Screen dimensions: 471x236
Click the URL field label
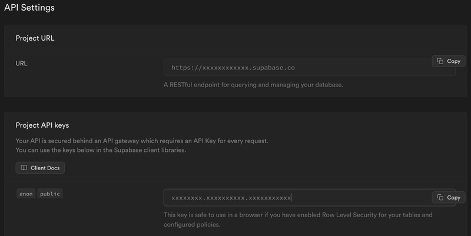pyautogui.click(x=21, y=64)
